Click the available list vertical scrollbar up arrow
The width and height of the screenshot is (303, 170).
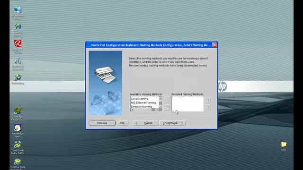160,98
